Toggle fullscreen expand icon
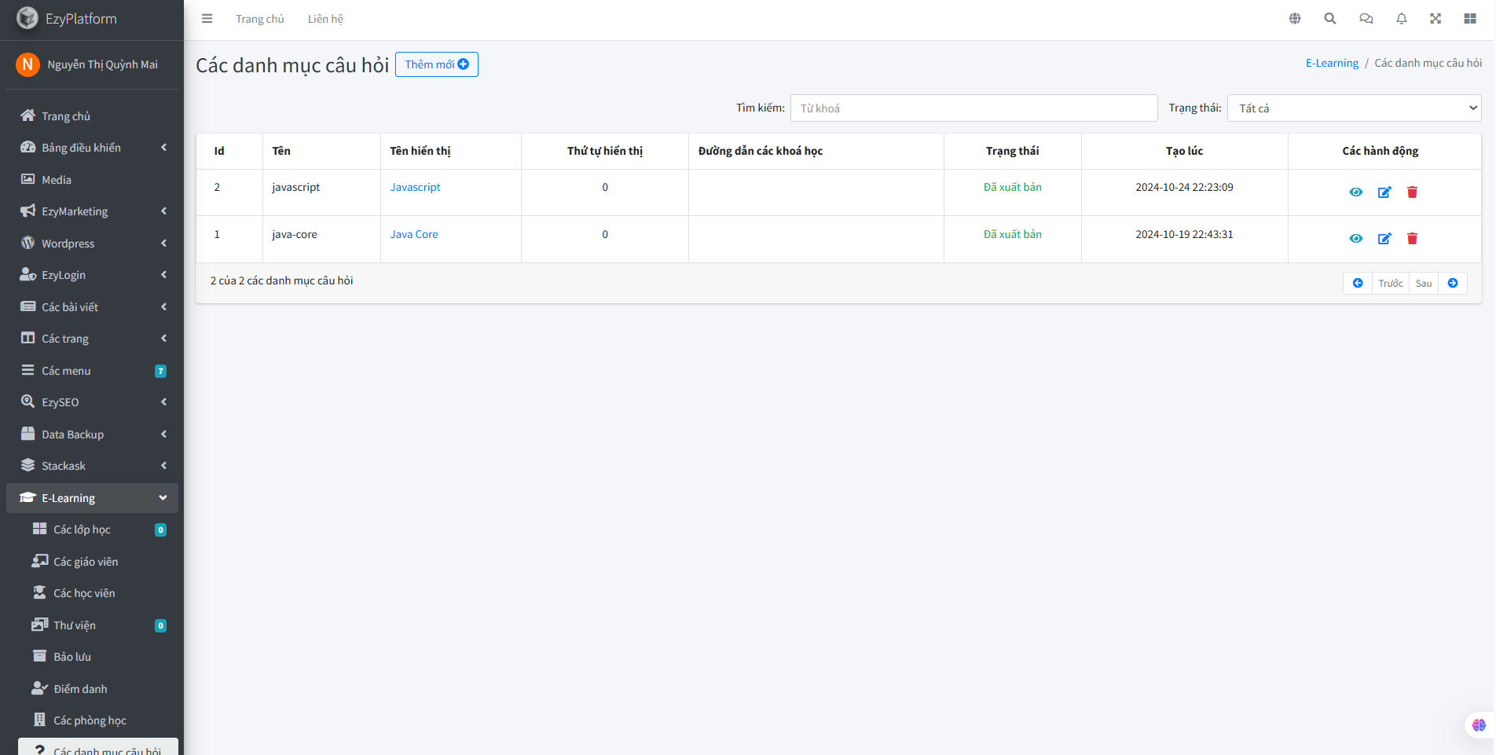The height and width of the screenshot is (755, 1496). click(x=1435, y=19)
